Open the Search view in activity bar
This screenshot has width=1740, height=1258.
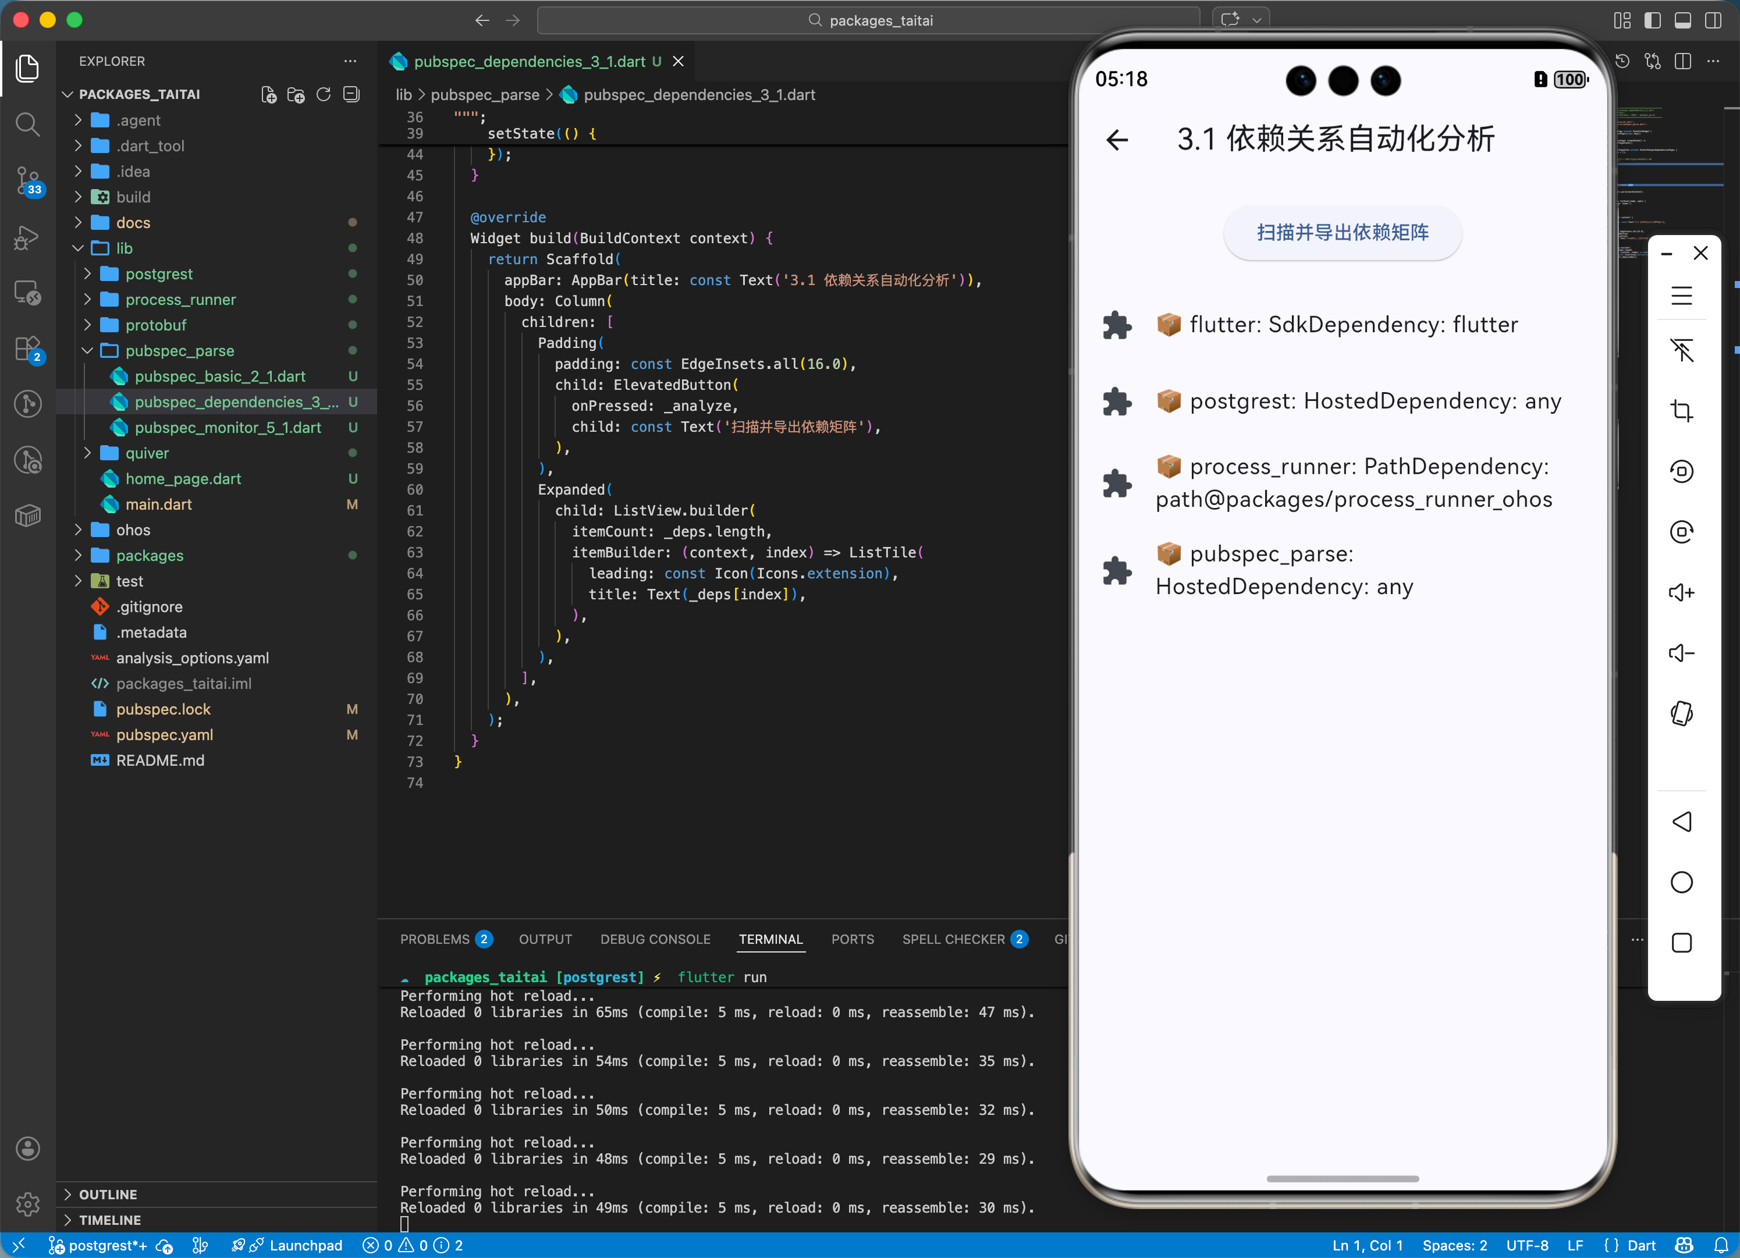point(27,123)
